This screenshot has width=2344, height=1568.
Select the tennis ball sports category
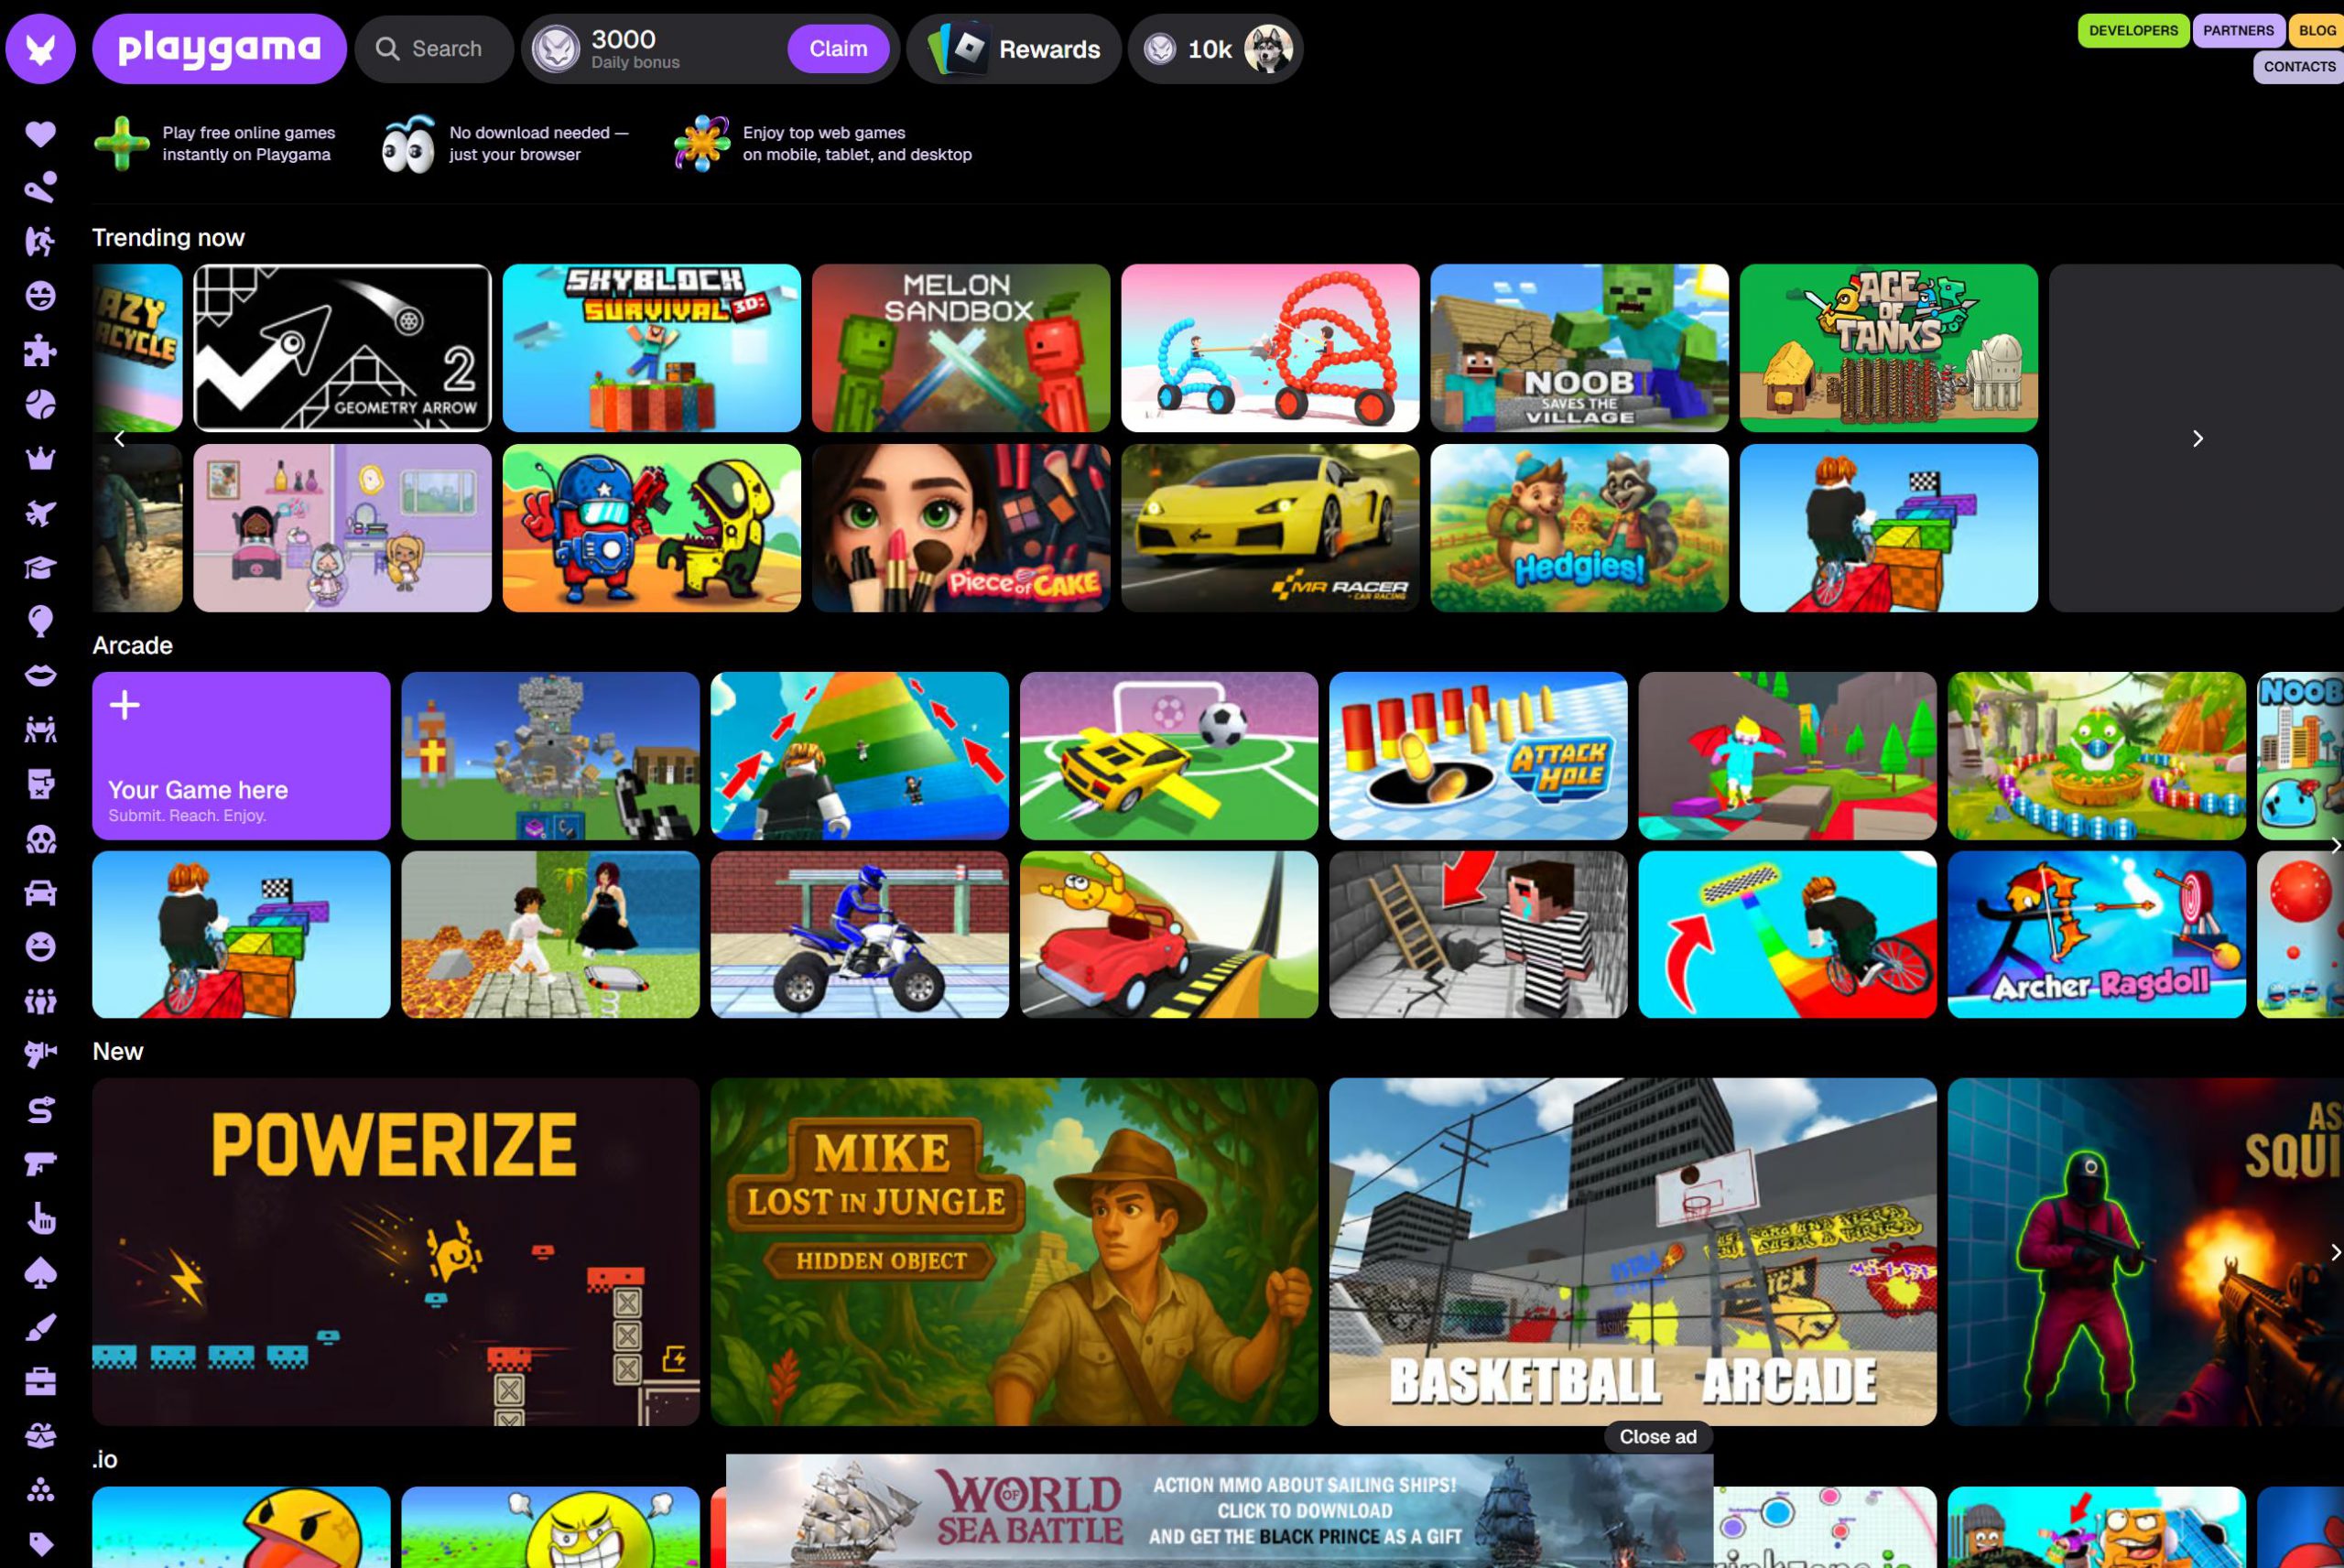[40, 404]
